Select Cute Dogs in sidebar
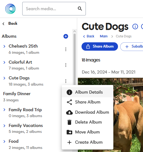Viewport: 143px width, 152px height. tap(19, 78)
